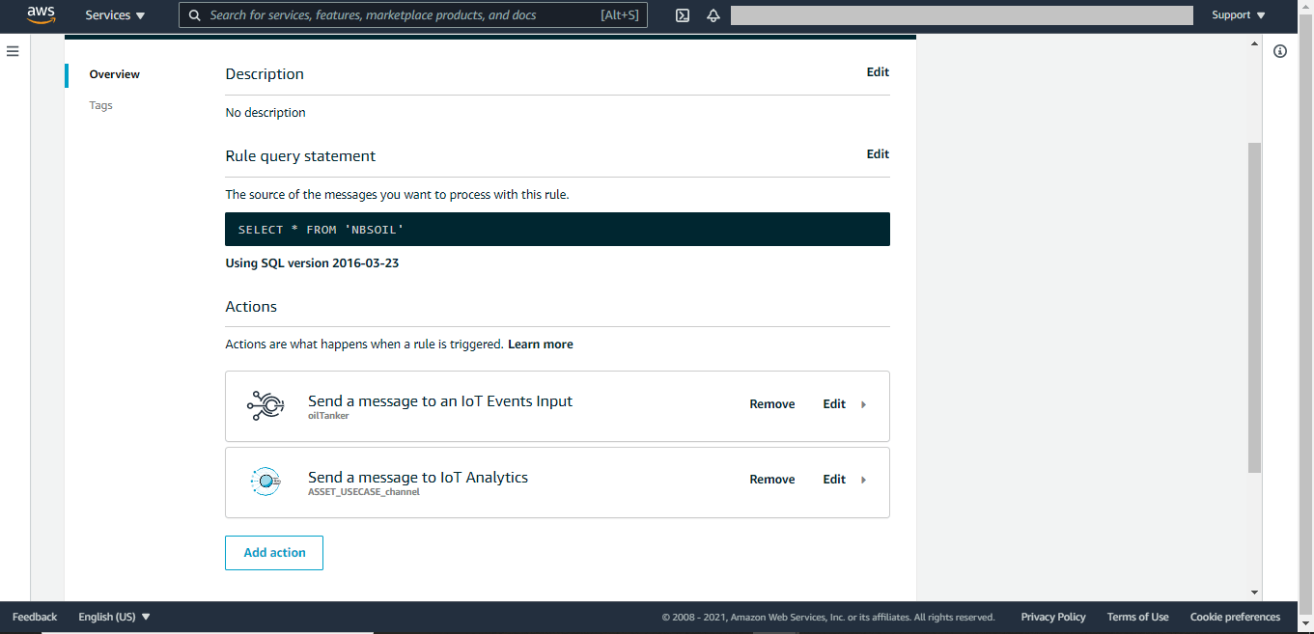Open the hamburger navigation menu
The height and width of the screenshot is (634, 1314).
(x=13, y=51)
